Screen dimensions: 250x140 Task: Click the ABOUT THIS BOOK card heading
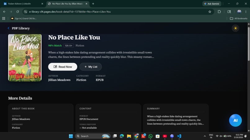(x=23, y=109)
